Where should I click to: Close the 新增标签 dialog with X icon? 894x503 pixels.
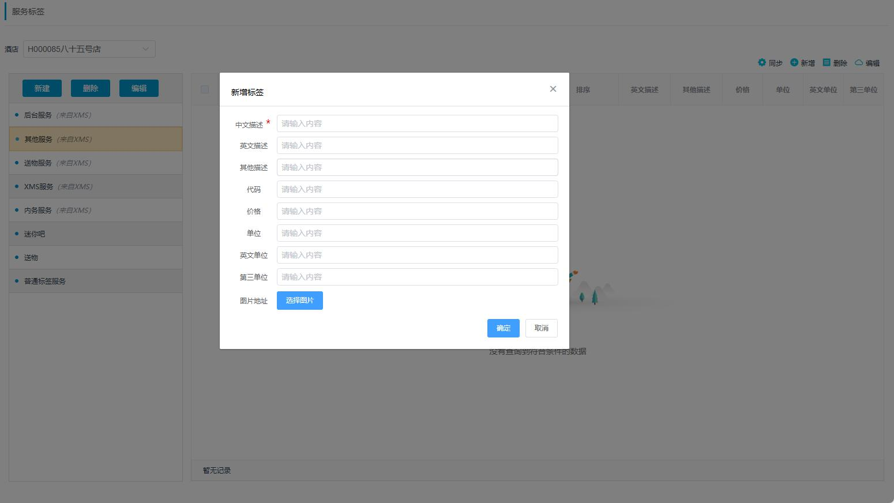pos(553,89)
